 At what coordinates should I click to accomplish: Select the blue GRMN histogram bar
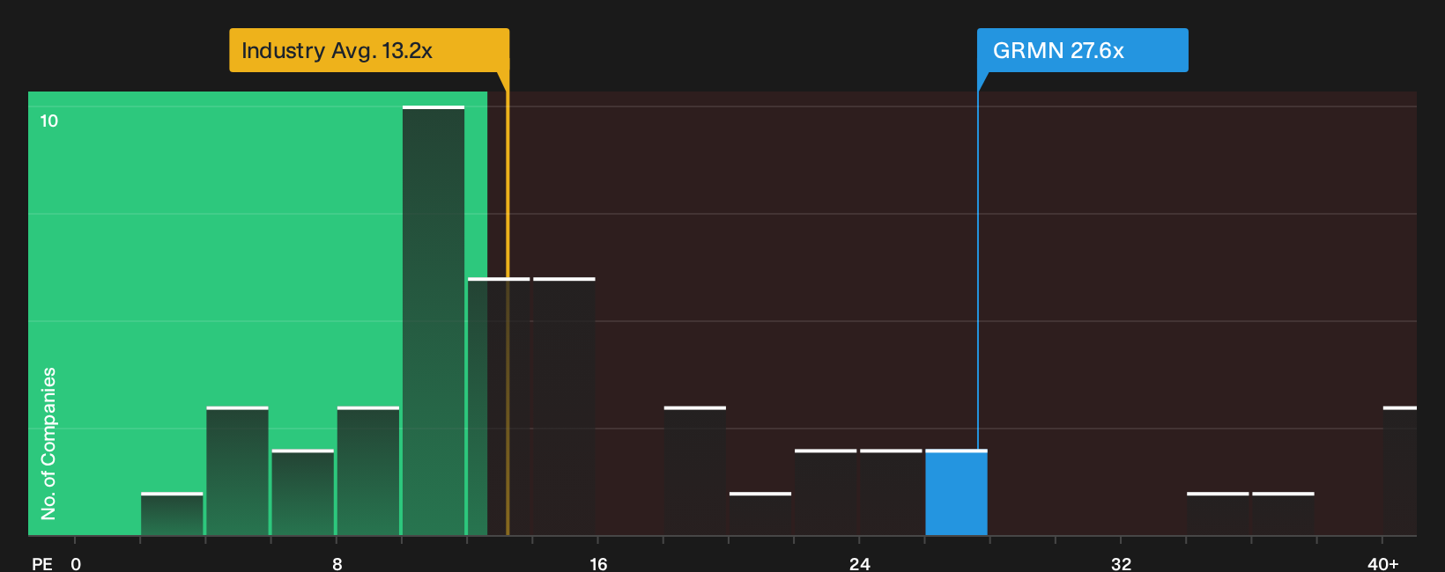pos(956,493)
